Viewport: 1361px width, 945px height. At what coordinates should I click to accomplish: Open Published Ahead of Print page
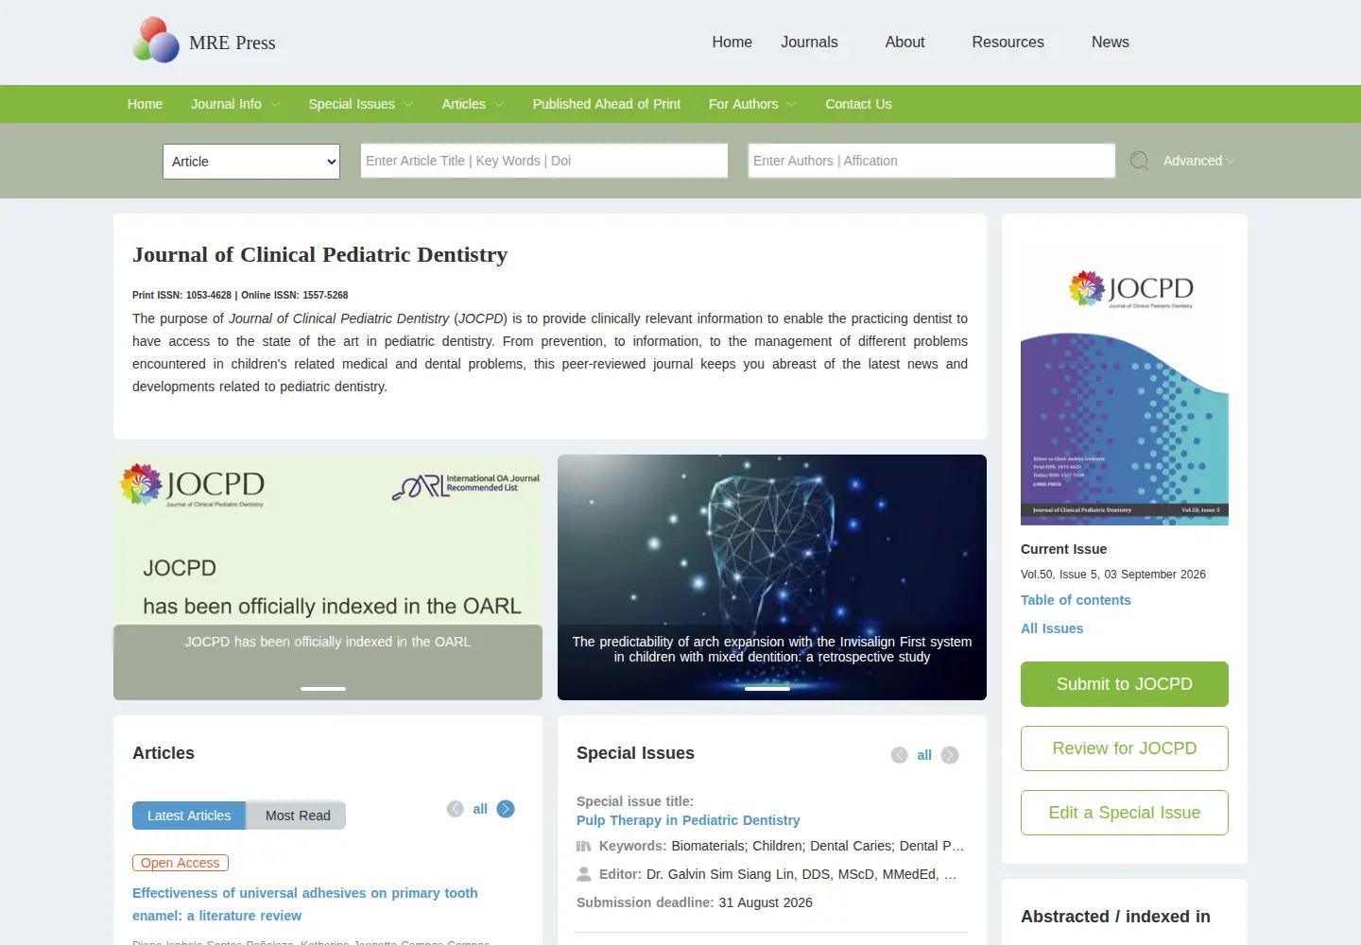click(x=607, y=104)
